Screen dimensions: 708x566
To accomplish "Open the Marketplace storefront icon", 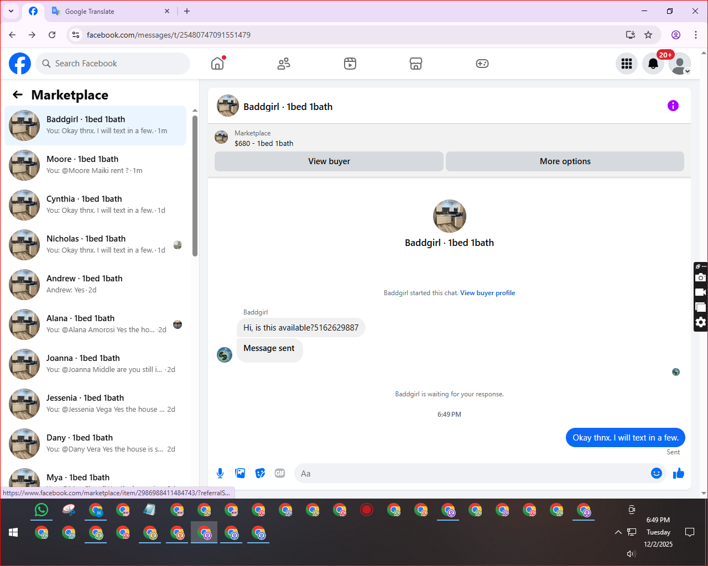I will (416, 64).
